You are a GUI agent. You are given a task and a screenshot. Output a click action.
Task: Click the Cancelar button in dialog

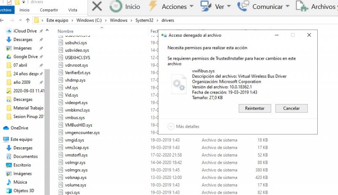292,108
